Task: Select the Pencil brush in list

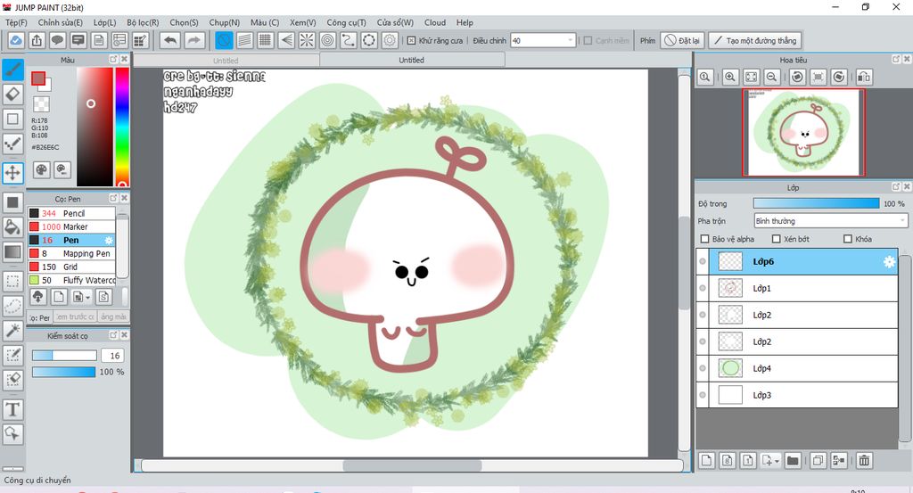Action: click(71, 213)
